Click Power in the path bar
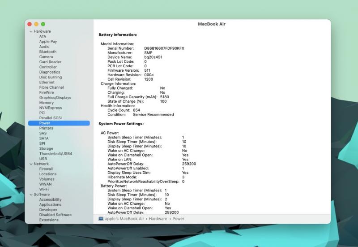358x247 pixels. tap(178, 219)
